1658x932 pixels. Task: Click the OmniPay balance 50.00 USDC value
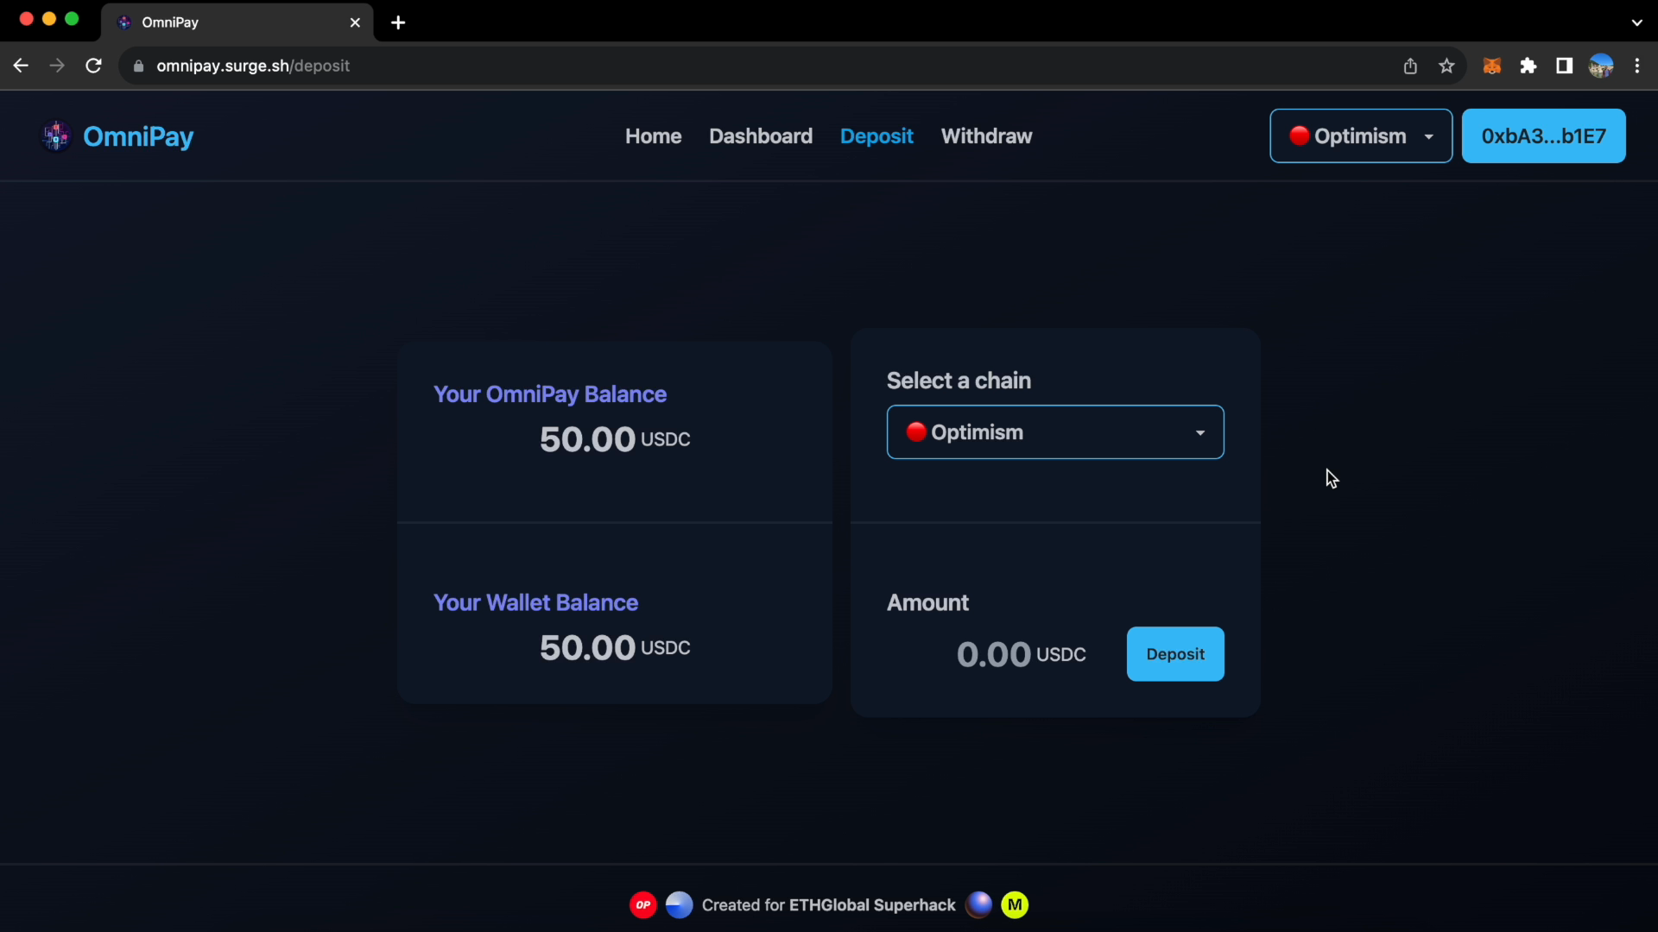pyautogui.click(x=615, y=439)
